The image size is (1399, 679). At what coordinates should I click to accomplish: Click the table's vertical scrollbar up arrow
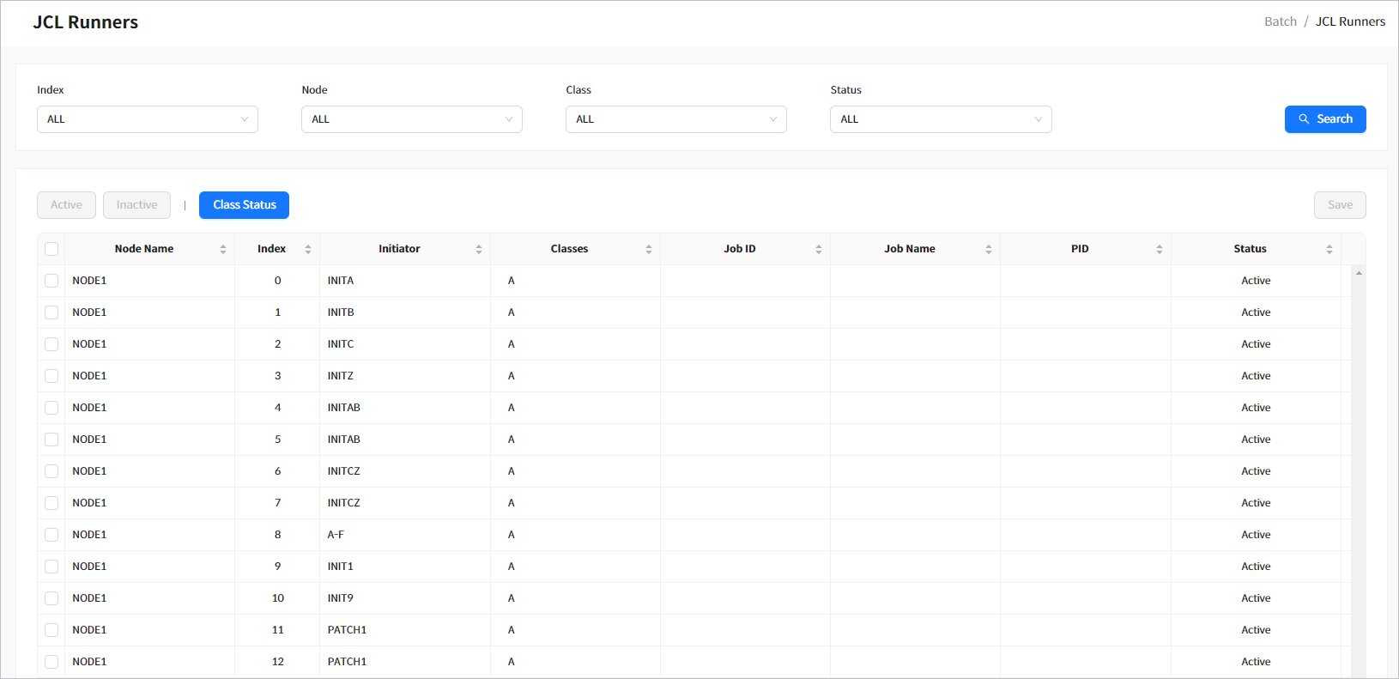click(1359, 273)
